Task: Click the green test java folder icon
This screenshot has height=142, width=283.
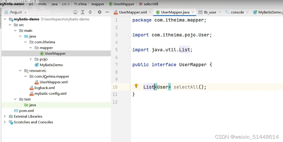Action: [x=26, y=105]
